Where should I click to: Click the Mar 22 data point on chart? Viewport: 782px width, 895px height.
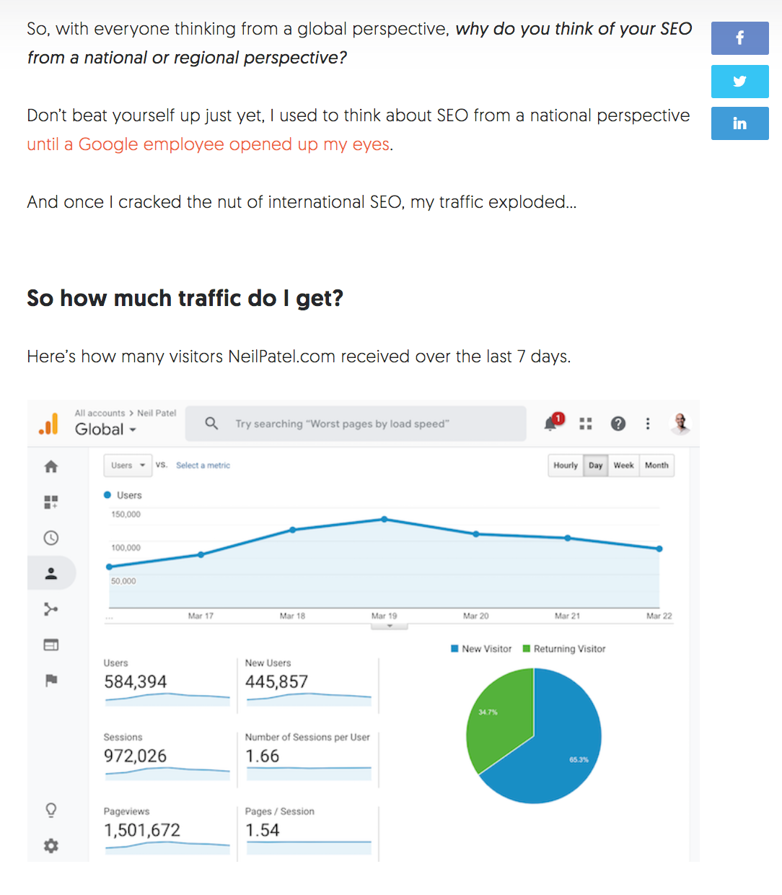[x=659, y=549]
